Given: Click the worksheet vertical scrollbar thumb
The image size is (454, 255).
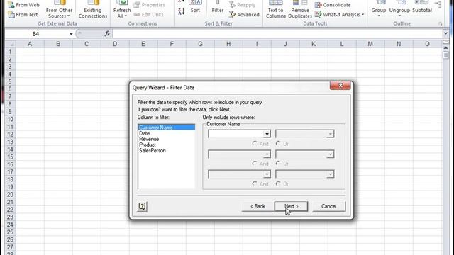Looking at the screenshot, I should click(446, 55).
